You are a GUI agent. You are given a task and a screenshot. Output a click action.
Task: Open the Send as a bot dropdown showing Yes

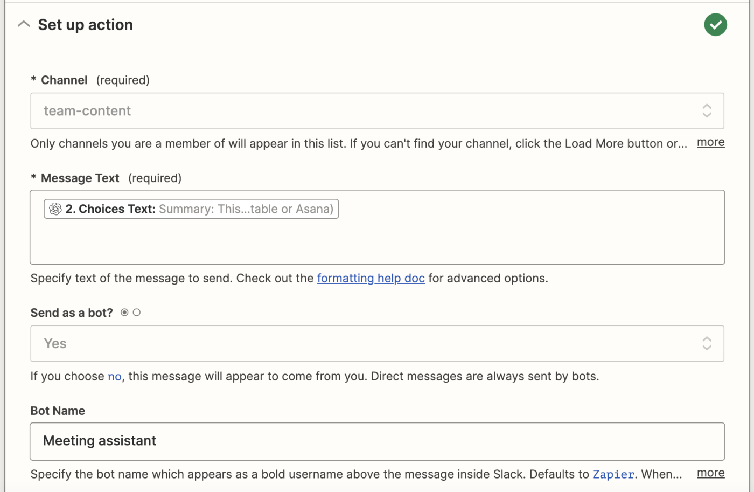click(x=377, y=344)
